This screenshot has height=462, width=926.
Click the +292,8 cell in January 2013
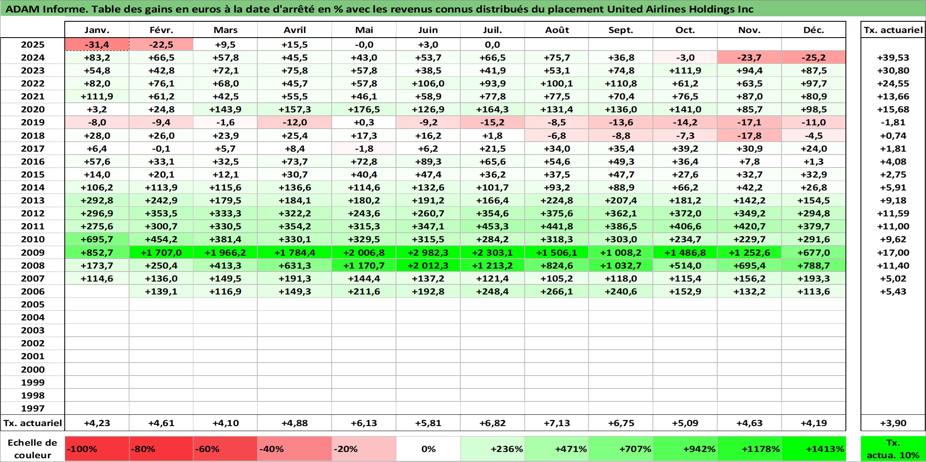[x=97, y=201]
